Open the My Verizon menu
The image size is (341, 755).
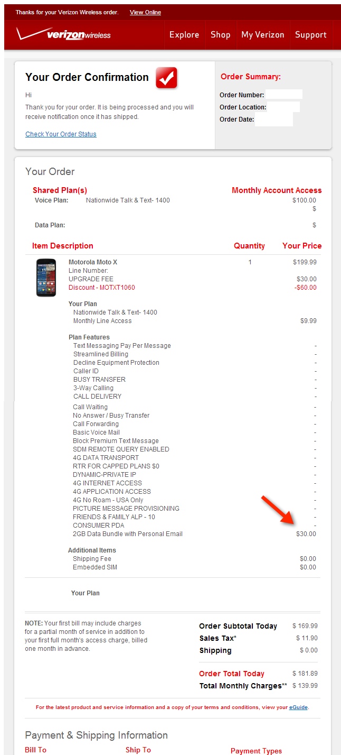pos(263,35)
